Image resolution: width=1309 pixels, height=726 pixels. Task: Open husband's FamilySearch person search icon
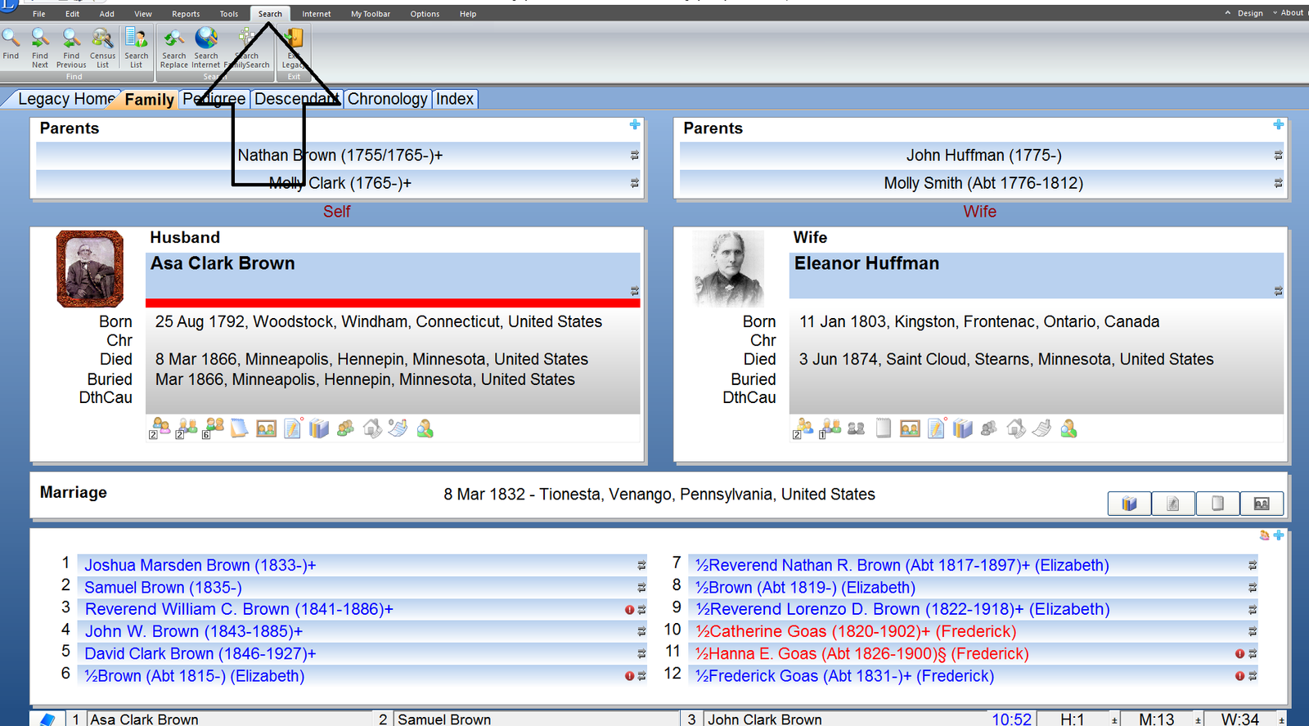coord(425,428)
